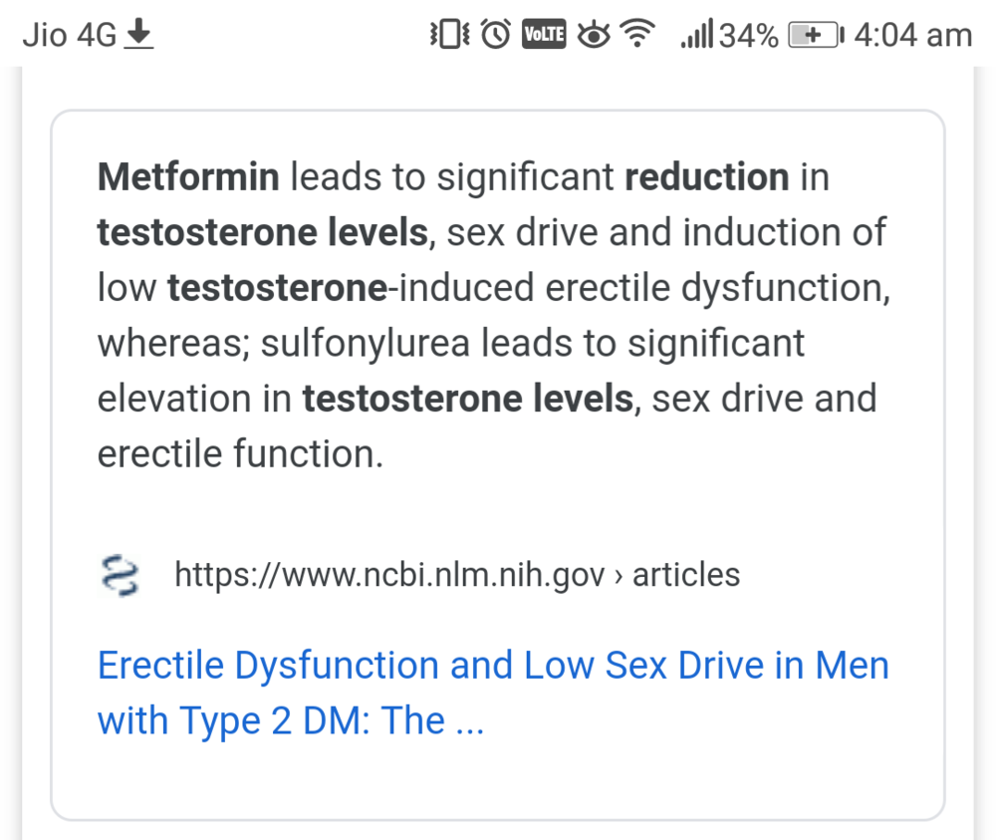Open the Erectile Dysfunction and Low Sex Drive article link

[492, 692]
